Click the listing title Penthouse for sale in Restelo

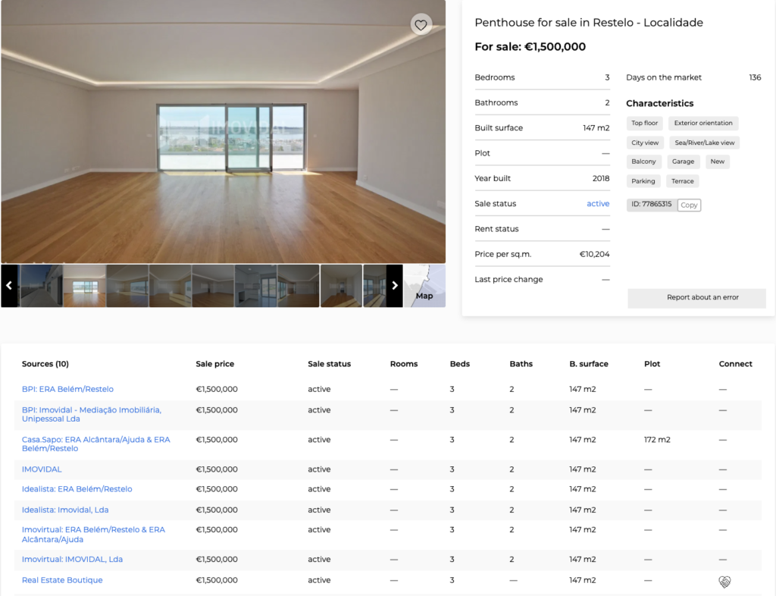pos(589,23)
